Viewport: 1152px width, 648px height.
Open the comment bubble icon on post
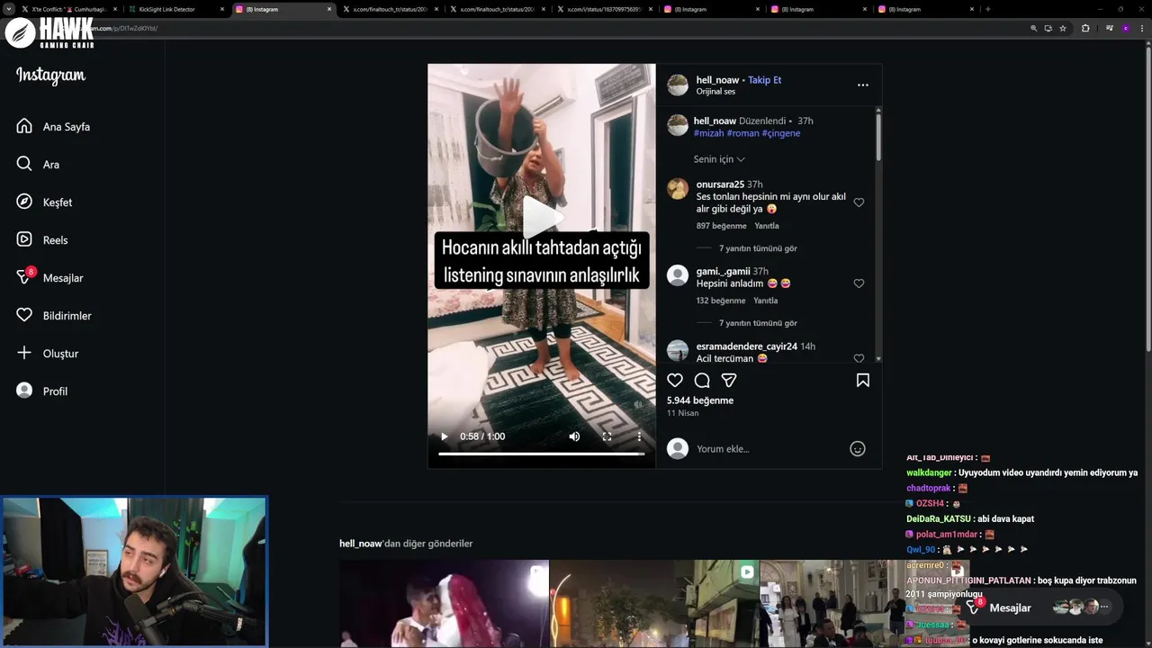pos(702,380)
